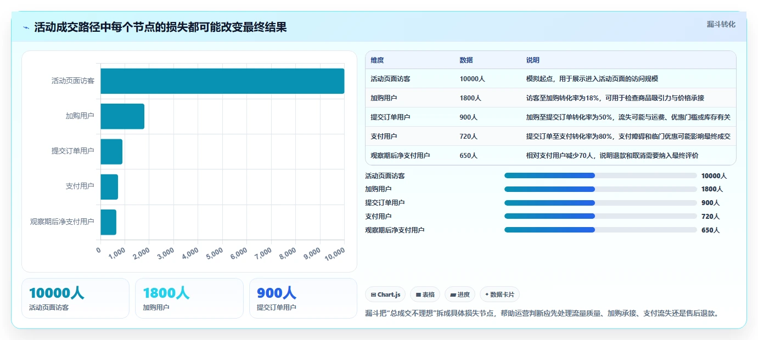Select table cell 提交订单用户 in 维度 column
The height and width of the screenshot is (340, 758).
click(x=390, y=117)
